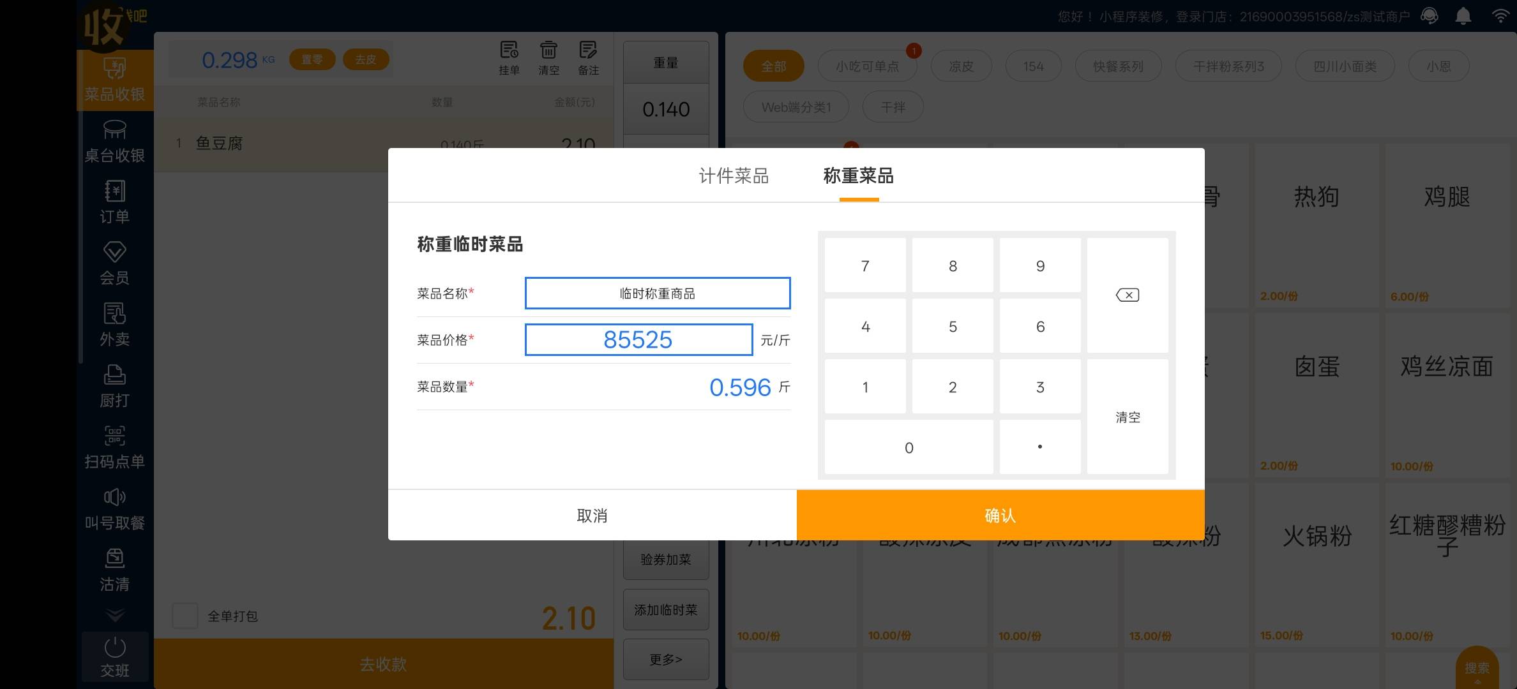This screenshot has height=689, width=1517.
Task: Open the 订单 orders section
Action: pos(115,203)
